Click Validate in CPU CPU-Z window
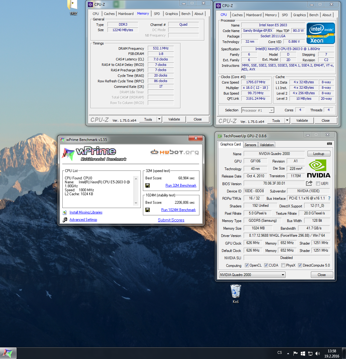Image resolution: width=346 pixels, height=359 pixels. click(x=302, y=120)
